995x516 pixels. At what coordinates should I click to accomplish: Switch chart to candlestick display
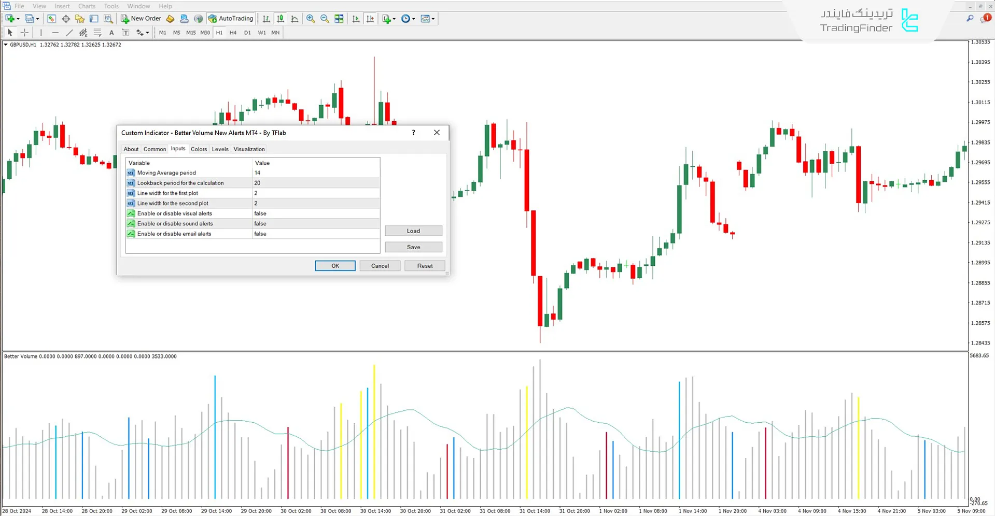(x=281, y=19)
